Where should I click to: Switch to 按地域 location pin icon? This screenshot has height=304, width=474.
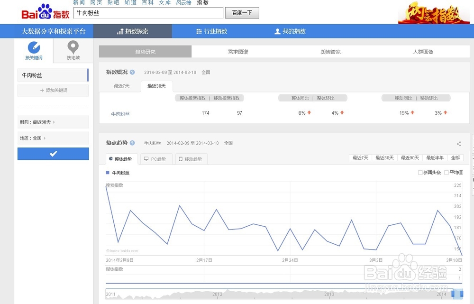[x=73, y=47]
